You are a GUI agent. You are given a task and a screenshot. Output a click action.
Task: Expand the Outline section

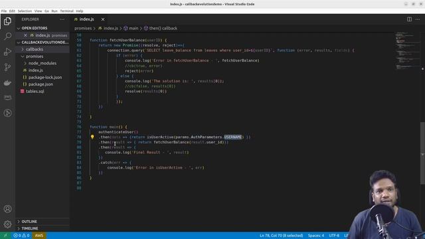[42, 221]
